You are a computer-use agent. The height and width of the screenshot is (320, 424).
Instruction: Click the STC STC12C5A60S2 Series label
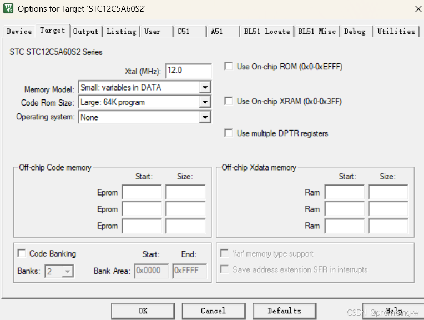click(x=56, y=52)
